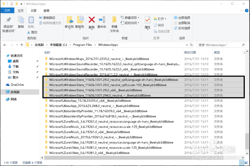Image resolution: width=250 pixels, height=166 pixels.
Task: Expand chevron after 此电脑 in address bar
Action: 47,45
